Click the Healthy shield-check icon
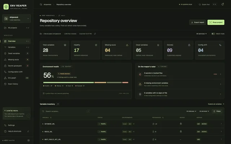 96,45
